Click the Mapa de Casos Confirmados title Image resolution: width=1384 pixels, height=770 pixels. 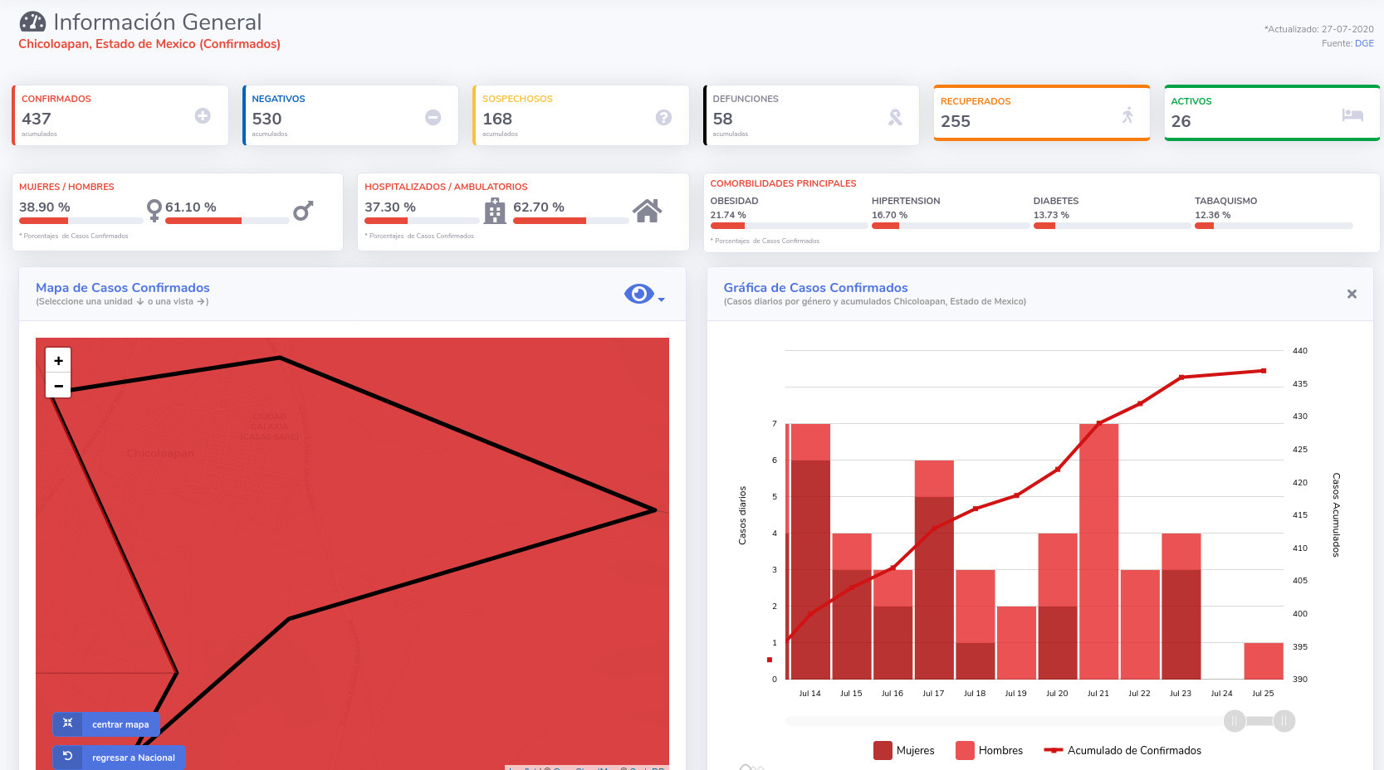pos(123,288)
